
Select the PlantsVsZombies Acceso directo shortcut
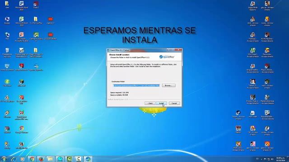click(x=267, y=99)
